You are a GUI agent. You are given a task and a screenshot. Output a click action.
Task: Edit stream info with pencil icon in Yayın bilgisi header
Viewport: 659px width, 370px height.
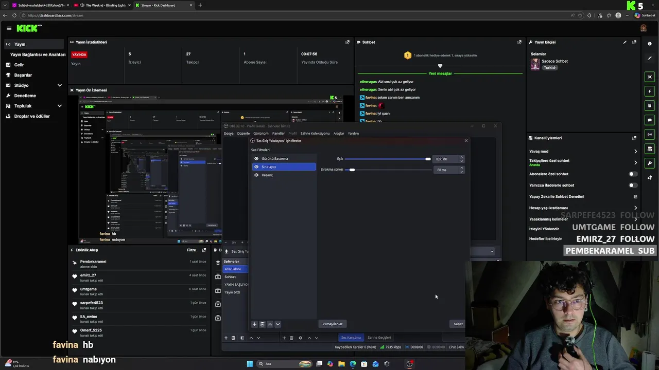(625, 42)
